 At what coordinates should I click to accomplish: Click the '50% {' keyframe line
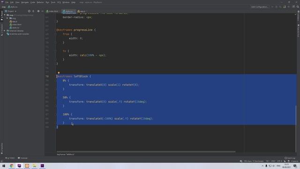tap(67, 98)
